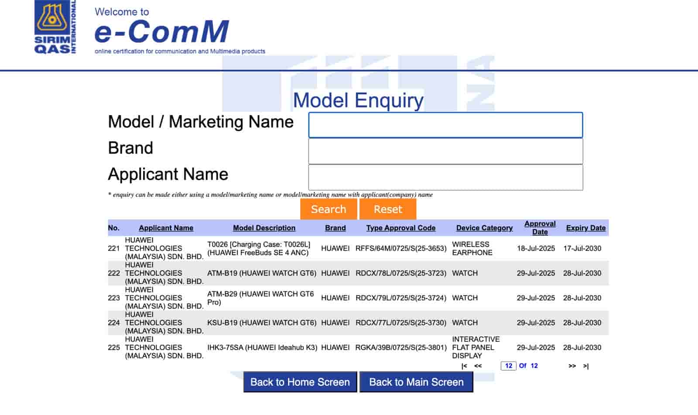Focus the Model / Marketing Name field
Screen dimensions: 698x415
445,125
